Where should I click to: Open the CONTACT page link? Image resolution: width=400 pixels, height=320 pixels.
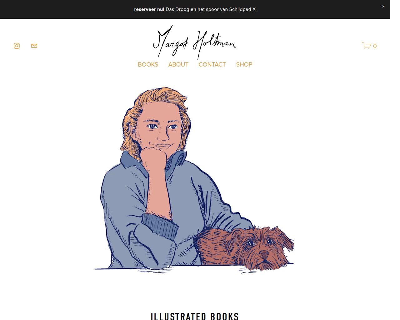coord(212,64)
